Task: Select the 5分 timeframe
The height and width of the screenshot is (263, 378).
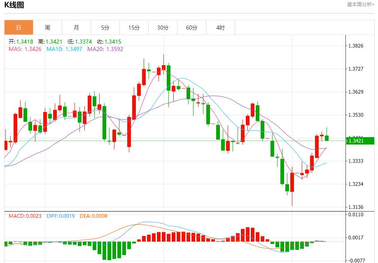Action: click(105, 28)
